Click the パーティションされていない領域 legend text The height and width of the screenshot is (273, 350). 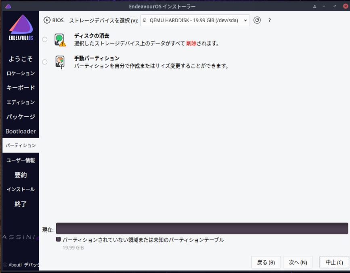click(x=143, y=240)
